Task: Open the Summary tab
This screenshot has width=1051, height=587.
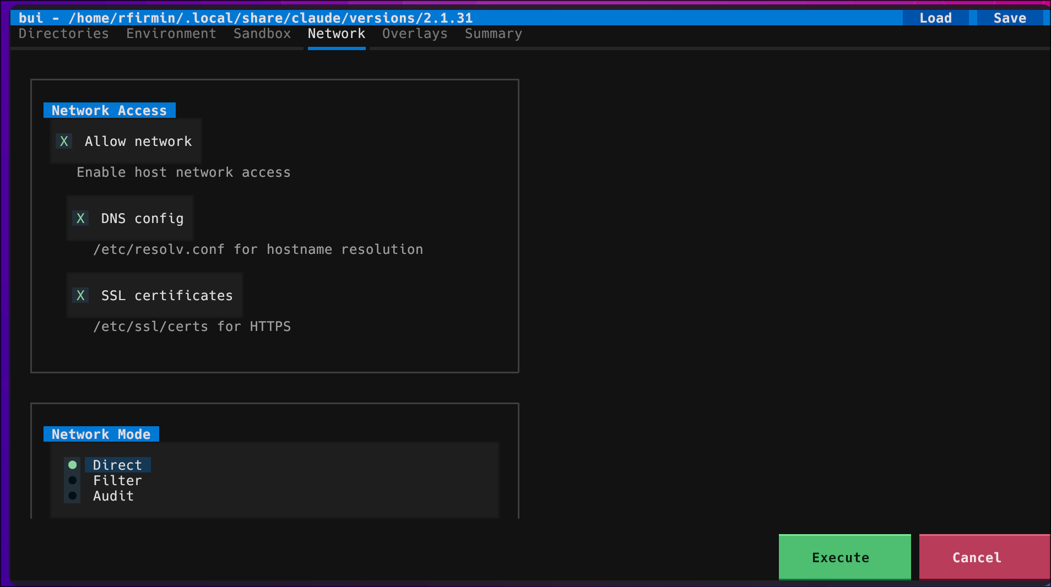Action: (x=493, y=34)
